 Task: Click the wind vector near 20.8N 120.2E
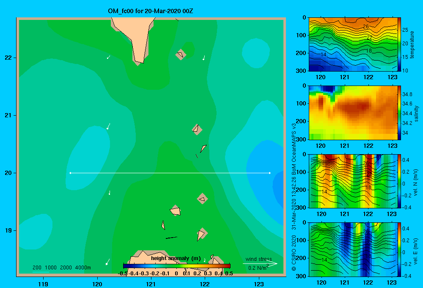point(108,126)
